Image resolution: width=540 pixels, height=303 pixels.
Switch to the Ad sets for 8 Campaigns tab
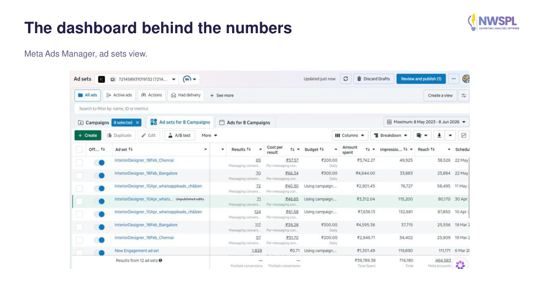coord(180,123)
